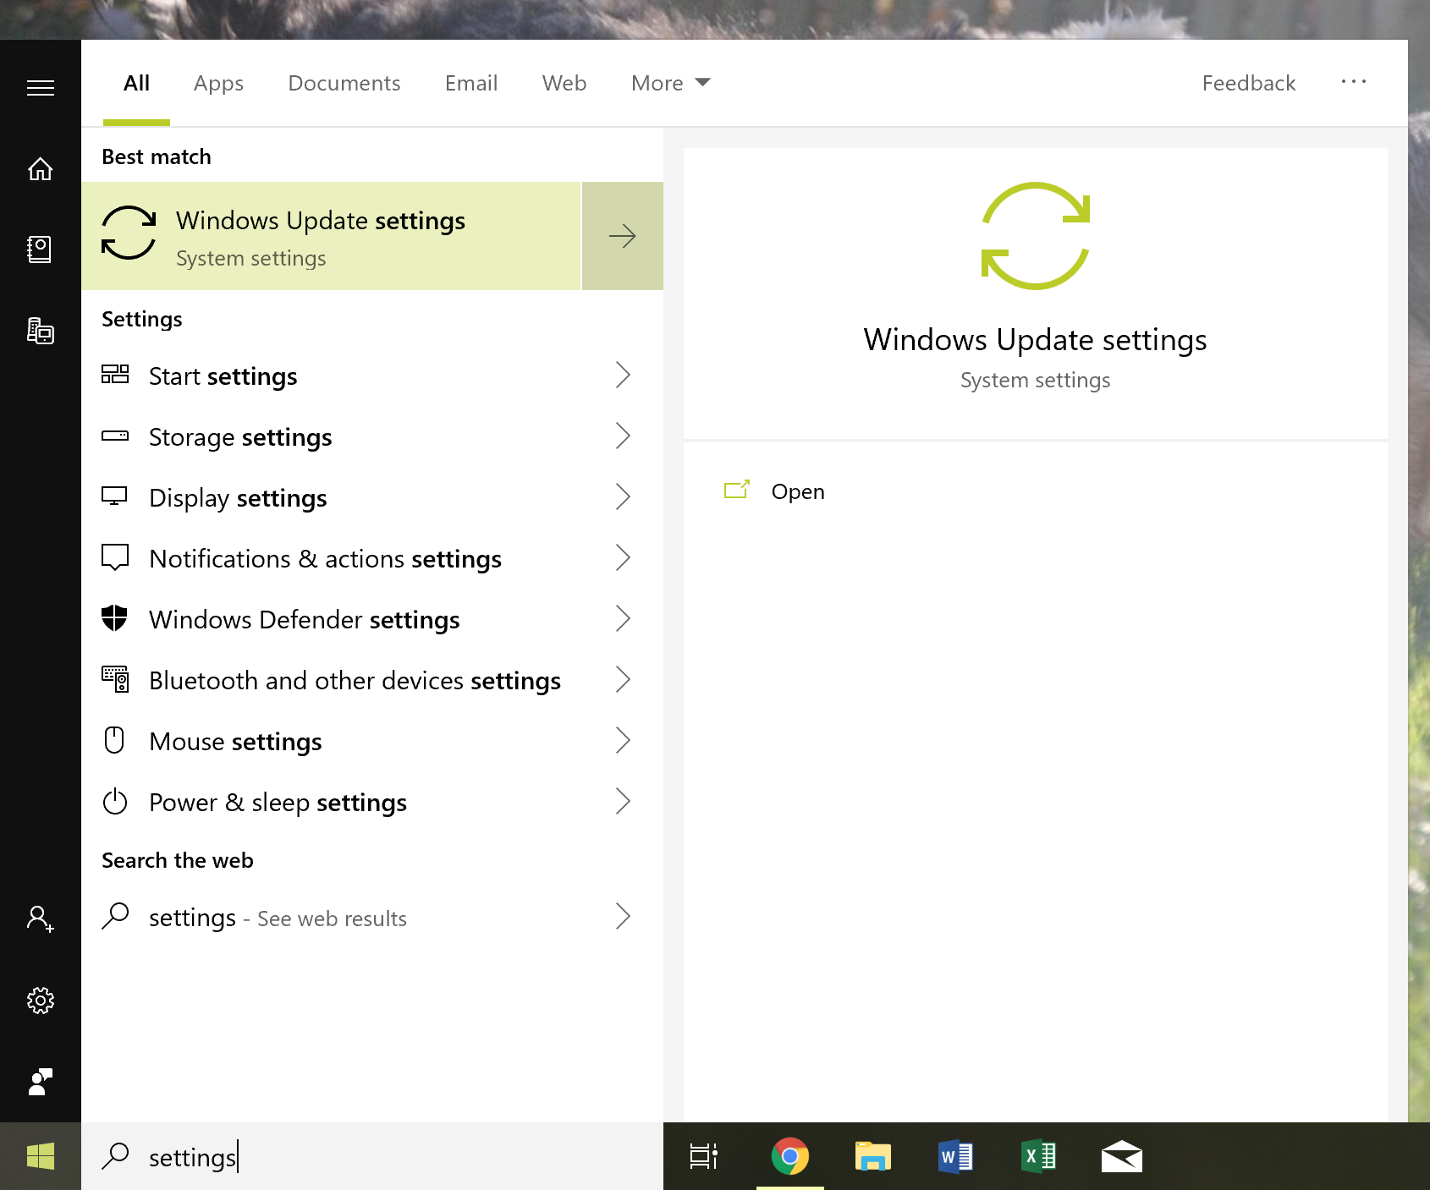Click the Power & sleep icon
Image resolution: width=1430 pixels, height=1190 pixels.
115,801
